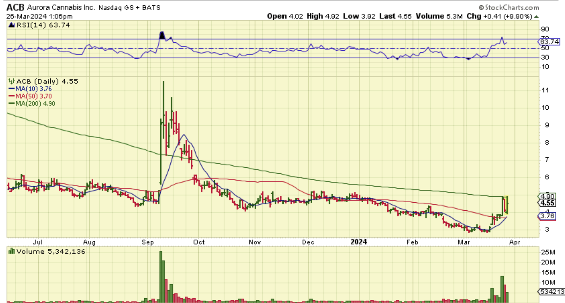Click the 8 label on the price axis
This screenshot has width=565, height=303.
pyautogui.click(x=547, y=142)
